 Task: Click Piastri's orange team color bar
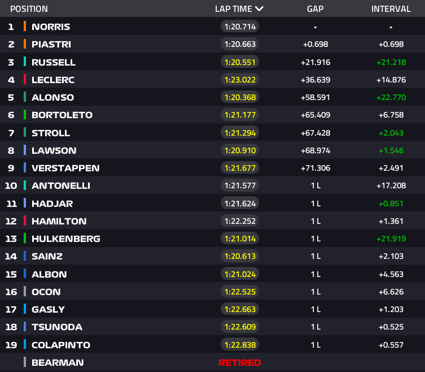[x=25, y=44]
